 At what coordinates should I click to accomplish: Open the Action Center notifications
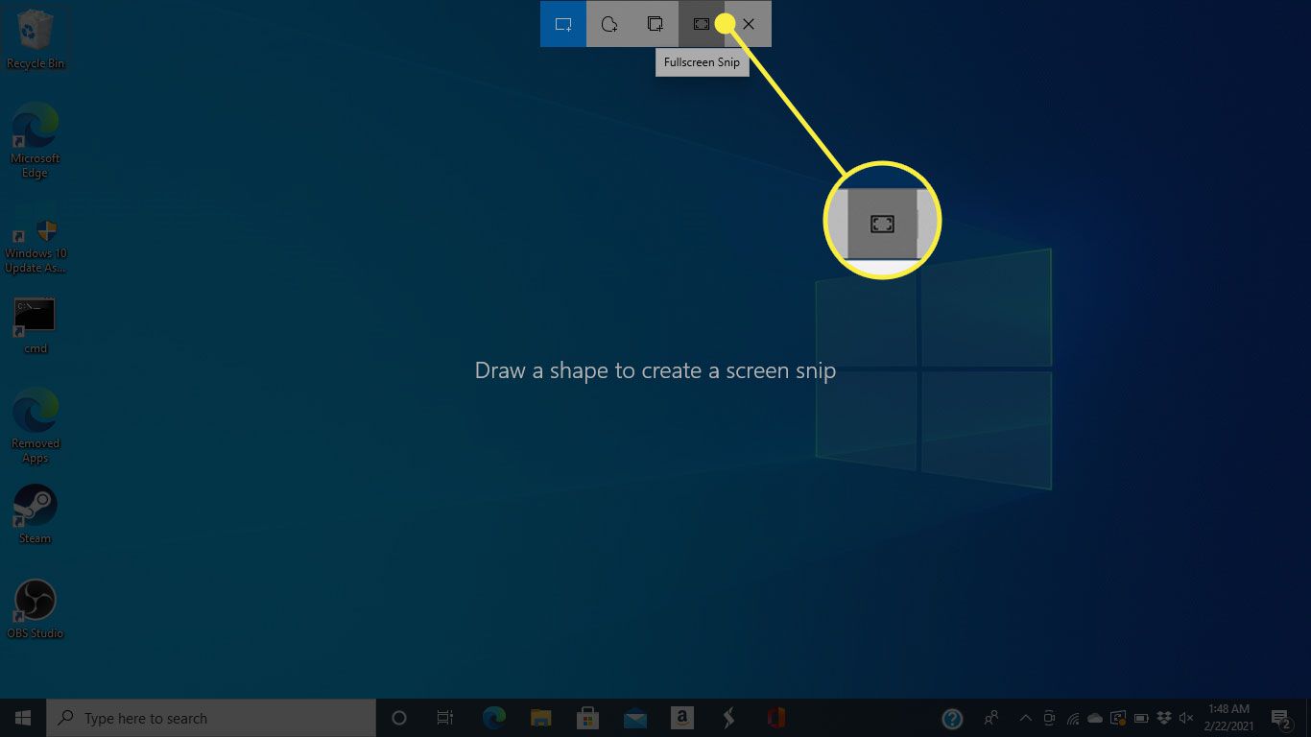coord(1280,718)
